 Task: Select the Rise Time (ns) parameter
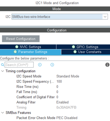(x=27, y=87)
